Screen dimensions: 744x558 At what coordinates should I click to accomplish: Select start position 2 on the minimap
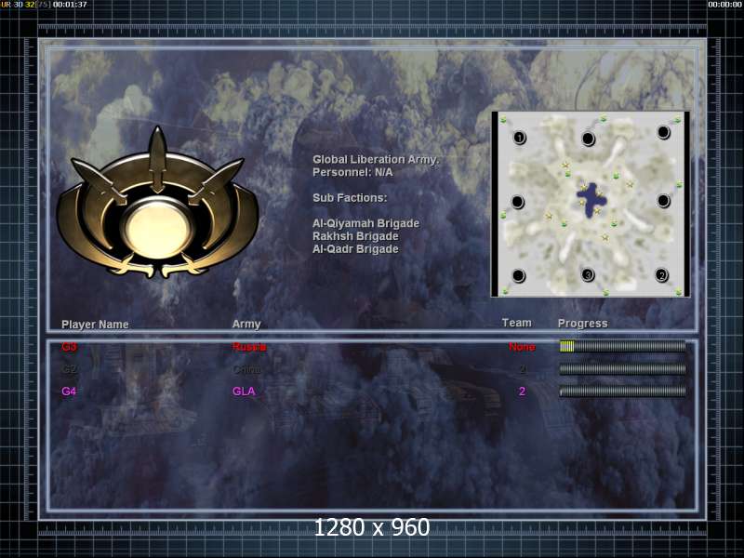661,274
